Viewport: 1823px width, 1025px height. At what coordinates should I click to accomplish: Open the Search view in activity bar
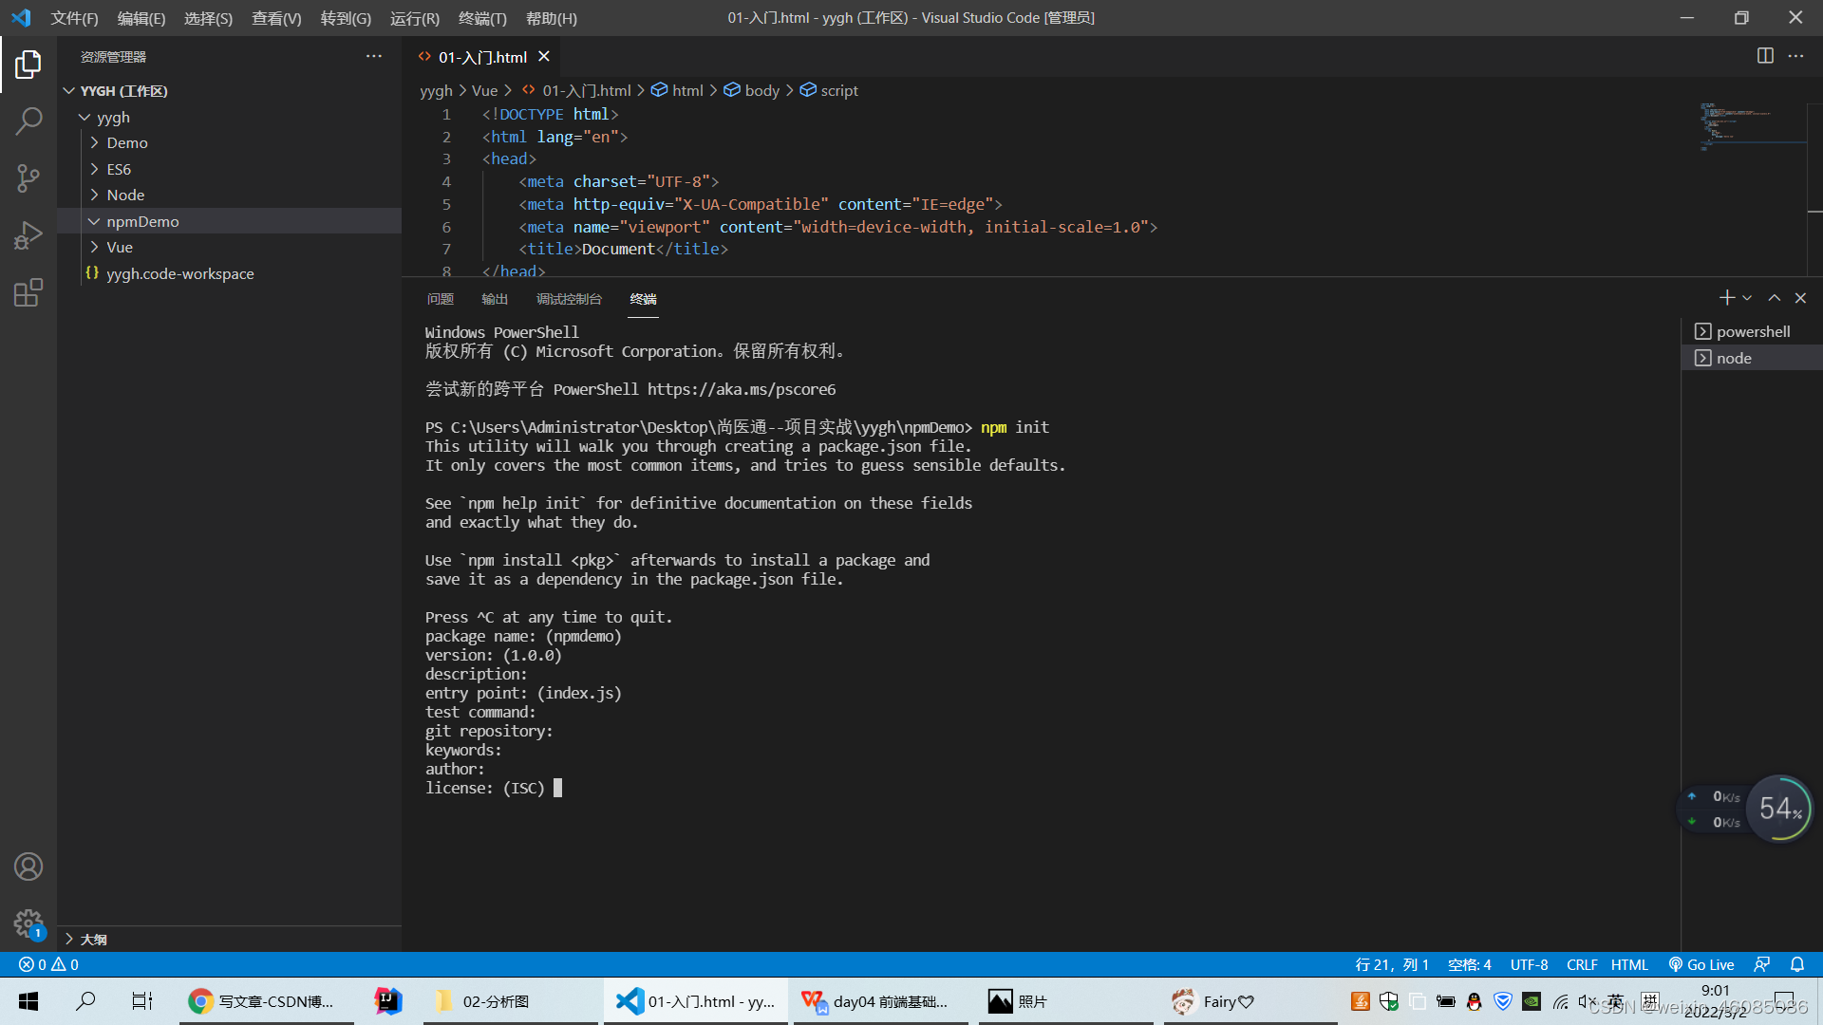[28, 121]
